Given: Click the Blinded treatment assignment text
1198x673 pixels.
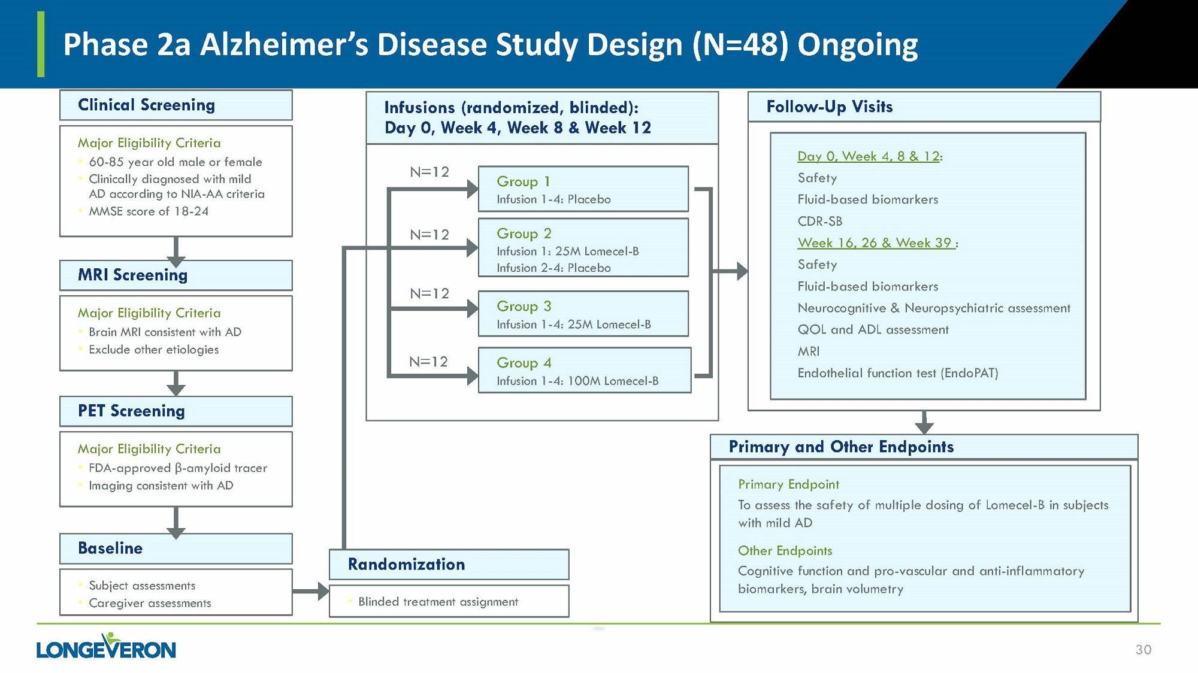Looking at the screenshot, I should coord(438,602).
